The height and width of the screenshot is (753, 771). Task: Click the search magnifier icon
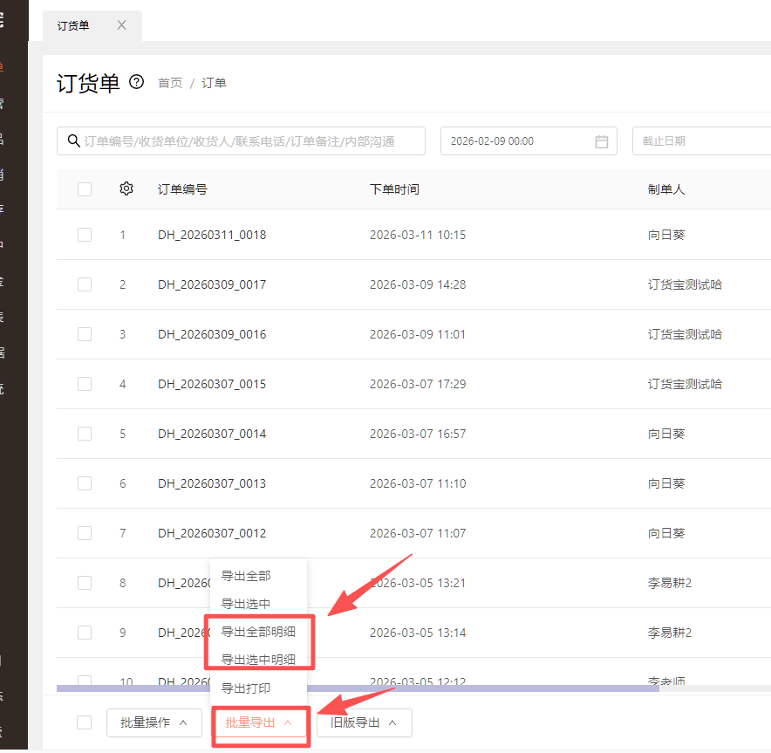[74, 140]
